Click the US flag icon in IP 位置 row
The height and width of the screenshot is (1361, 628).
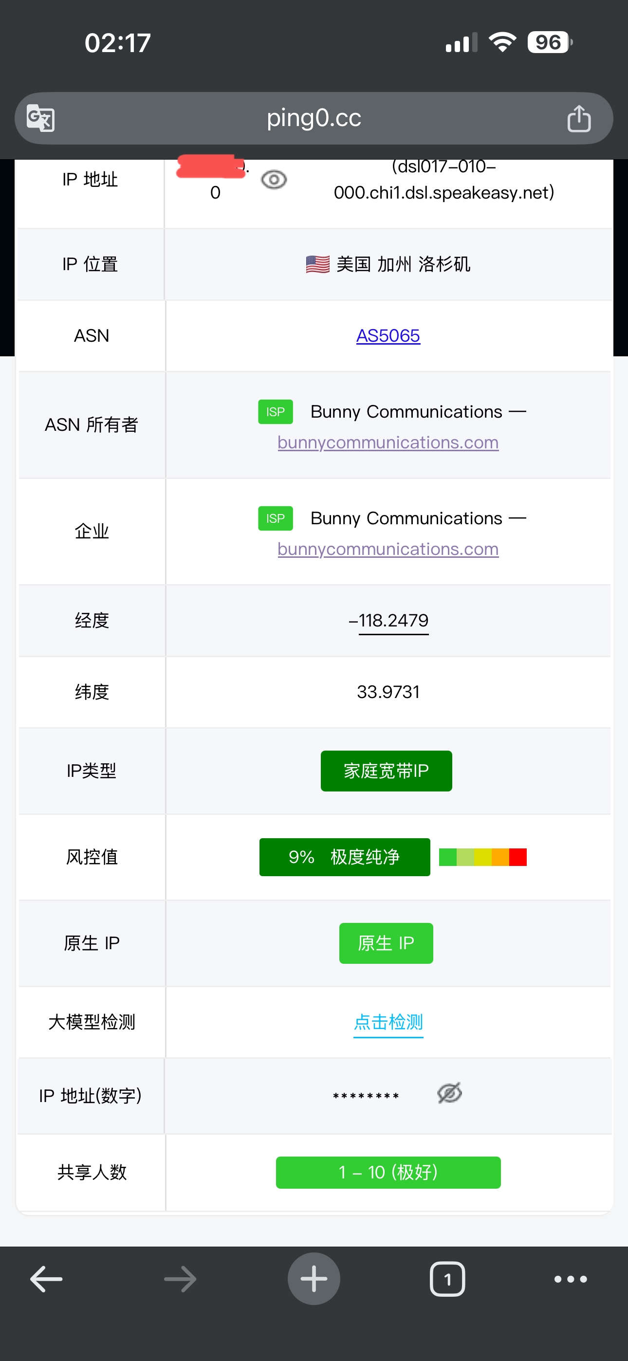[318, 264]
